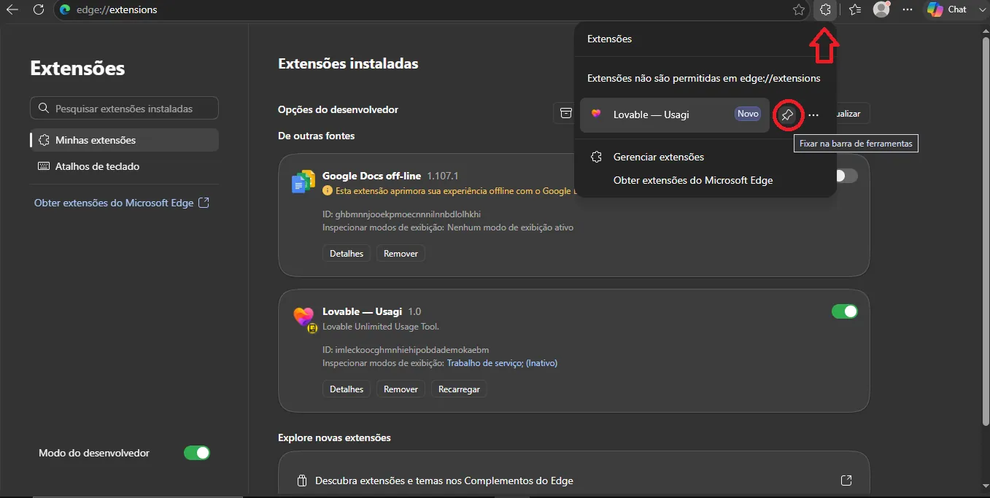
Task: Choose Gerenciar extensões in flyout
Action: pyautogui.click(x=658, y=157)
